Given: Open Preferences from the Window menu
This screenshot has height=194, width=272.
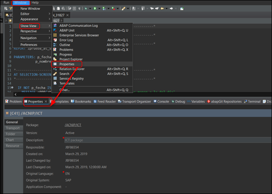Looking at the screenshot, I should [x=29, y=45].
